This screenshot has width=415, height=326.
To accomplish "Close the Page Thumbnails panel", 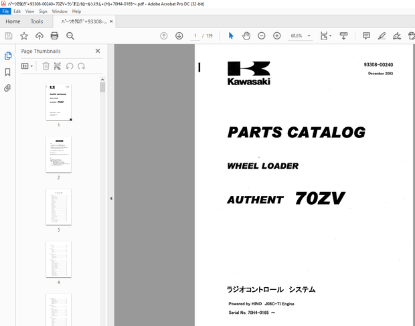I will (x=98, y=51).
